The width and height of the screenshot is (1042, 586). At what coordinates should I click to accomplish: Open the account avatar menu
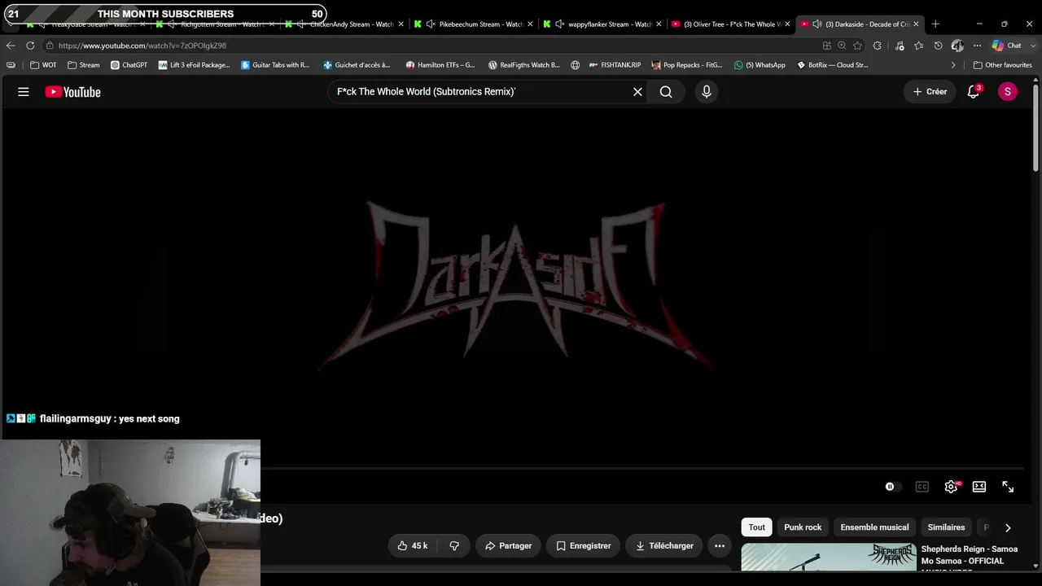tap(1008, 92)
